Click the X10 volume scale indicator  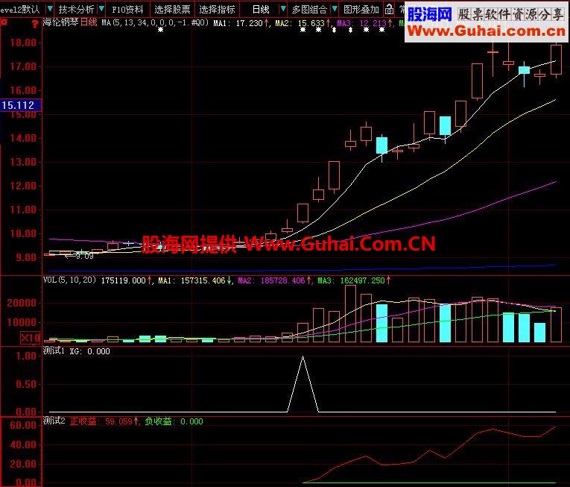tap(31, 338)
